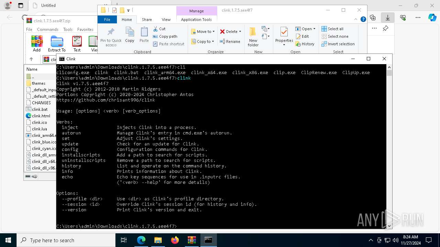440x247 pixels.
Task: Open file History from the ribbon
Action: coord(305,44)
